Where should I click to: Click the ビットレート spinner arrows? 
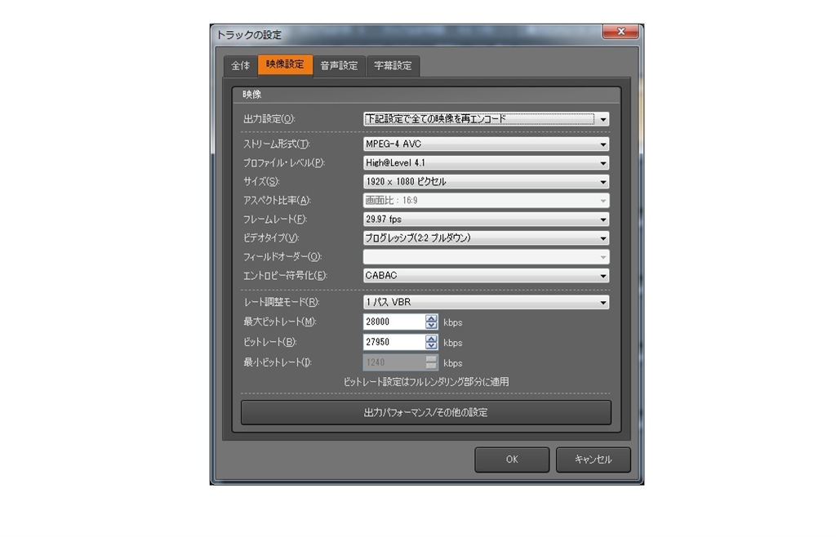[x=431, y=342]
